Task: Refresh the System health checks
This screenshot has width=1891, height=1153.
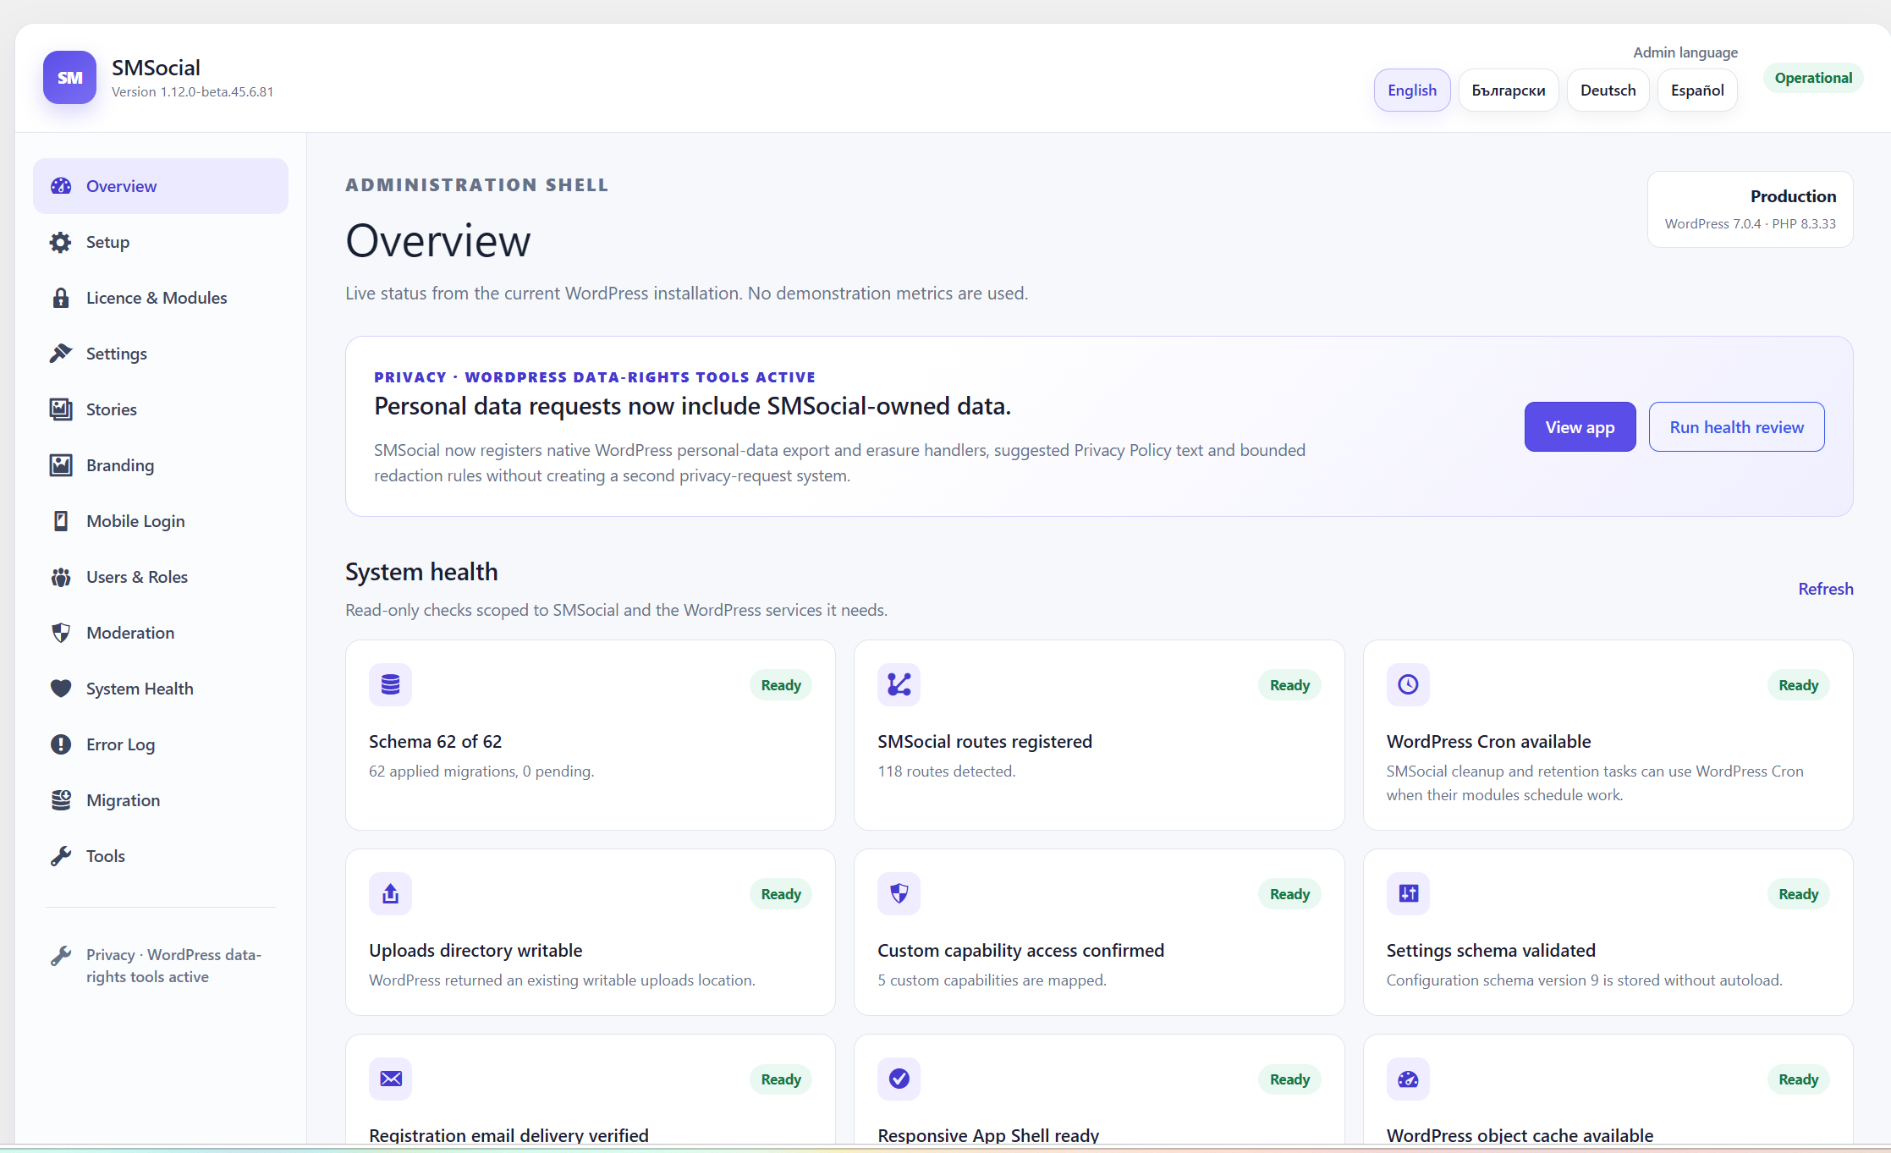Action: click(x=1826, y=589)
